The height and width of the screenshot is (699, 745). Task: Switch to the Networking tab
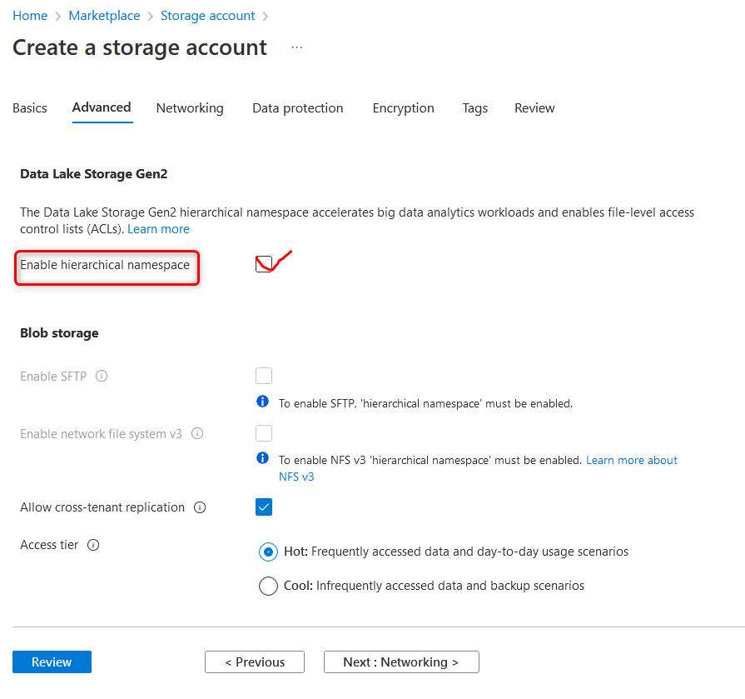[190, 108]
